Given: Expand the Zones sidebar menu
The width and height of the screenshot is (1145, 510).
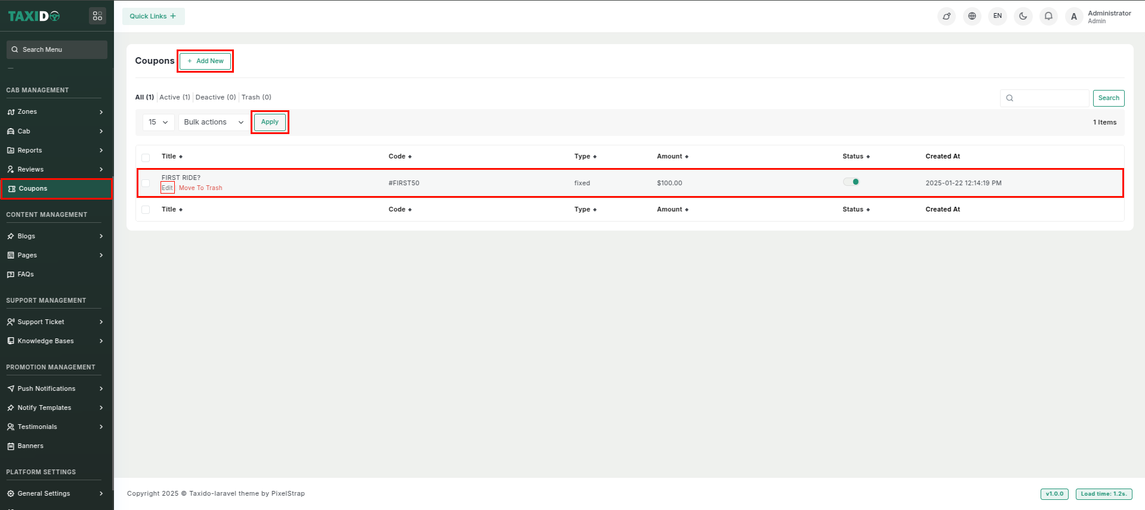Looking at the screenshot, I should (55, 112).
